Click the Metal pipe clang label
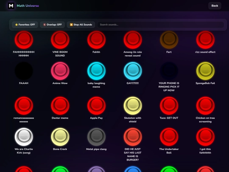The image size is (229, 172). click(96, 149)
